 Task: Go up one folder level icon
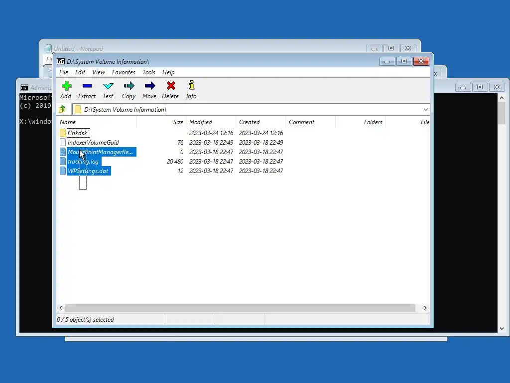coord(62,109)
